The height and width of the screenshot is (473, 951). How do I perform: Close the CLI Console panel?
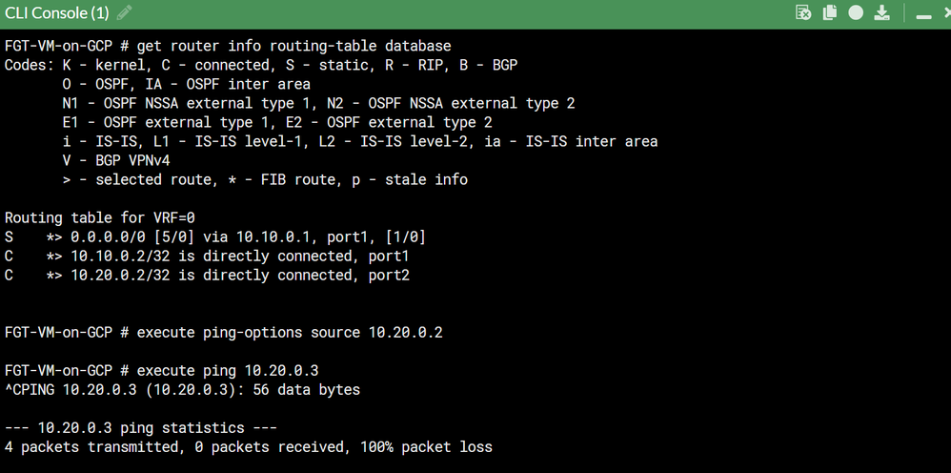[945, 13]
